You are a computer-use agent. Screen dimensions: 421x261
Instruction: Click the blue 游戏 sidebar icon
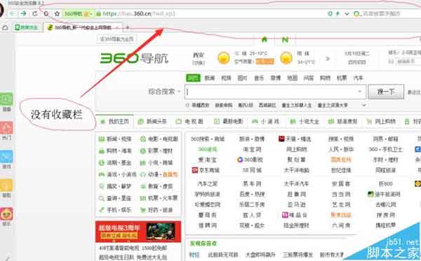point(6,157)
